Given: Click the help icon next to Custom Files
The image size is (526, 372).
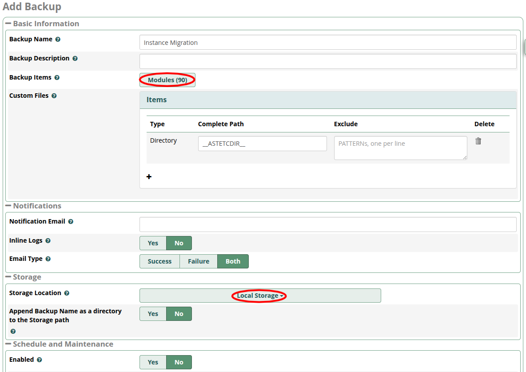Looking at the screenshot, I should click(54, 96).
